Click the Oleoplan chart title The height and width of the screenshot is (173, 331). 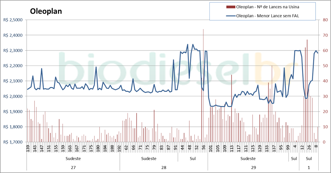coord(46,11)
